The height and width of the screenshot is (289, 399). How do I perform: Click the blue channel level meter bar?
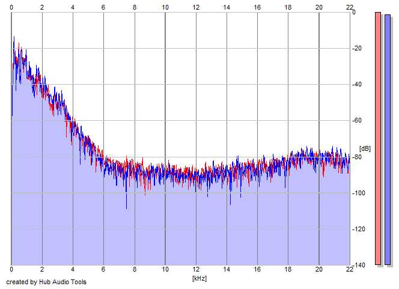[388, 139]
